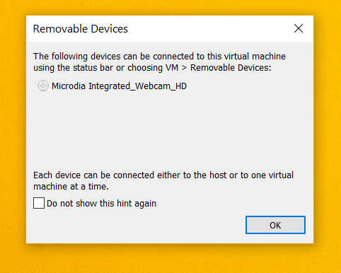Click the word 'Microdia' in device list
This screenshot has width=341, height=273.
tap(69, 86)
